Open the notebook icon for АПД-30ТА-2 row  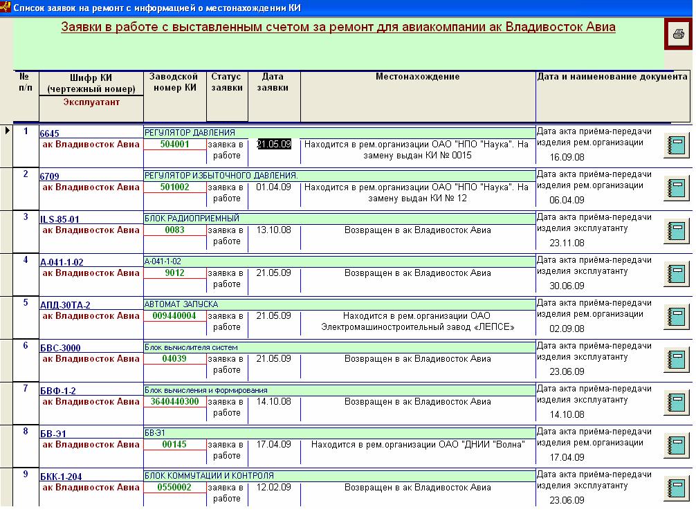[677, 317]
